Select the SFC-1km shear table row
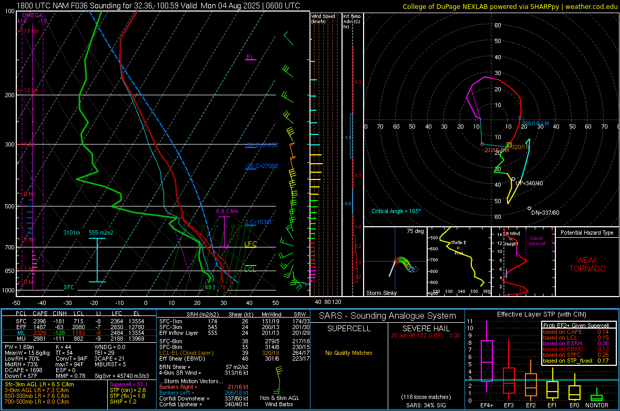This screenshot has height=411, width=620. (x=234, y=321)
